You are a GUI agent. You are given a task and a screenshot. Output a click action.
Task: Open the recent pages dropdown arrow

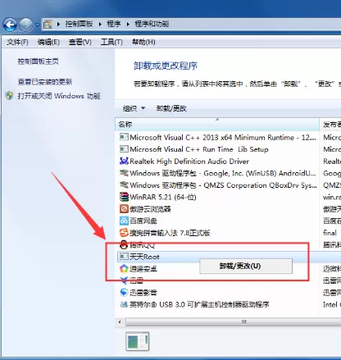pos(38,25)
